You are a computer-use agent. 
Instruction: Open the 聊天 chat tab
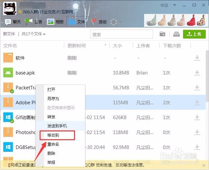[13, 22]
